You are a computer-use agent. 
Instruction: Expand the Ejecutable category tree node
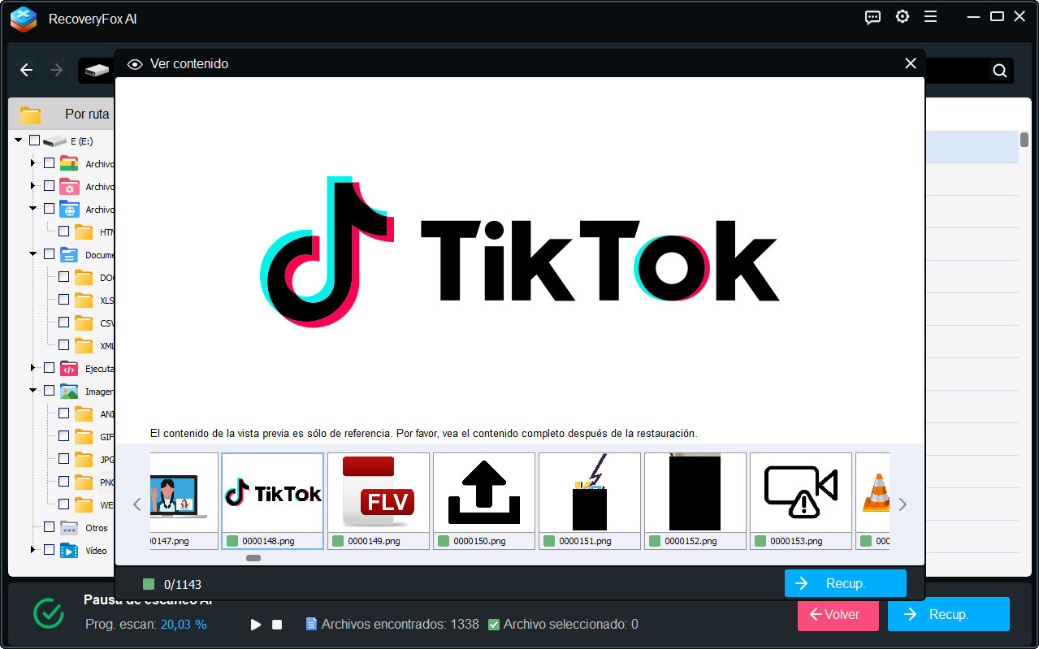33,368
